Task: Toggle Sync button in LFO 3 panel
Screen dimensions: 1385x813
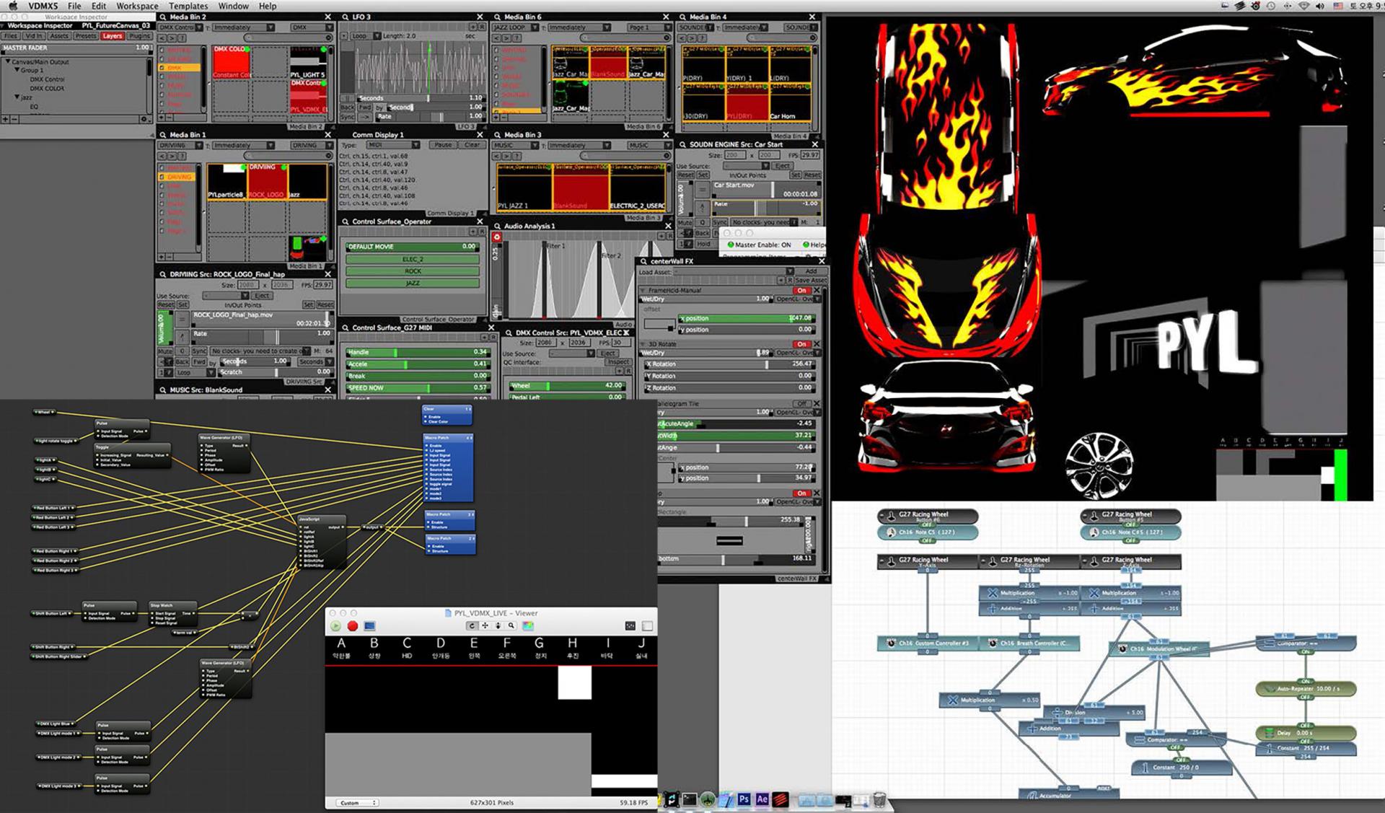Action: tap(347, 116)
